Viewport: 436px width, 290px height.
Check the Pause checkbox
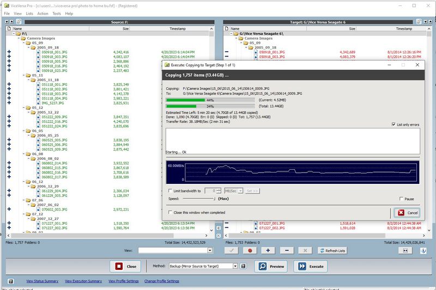401,199
